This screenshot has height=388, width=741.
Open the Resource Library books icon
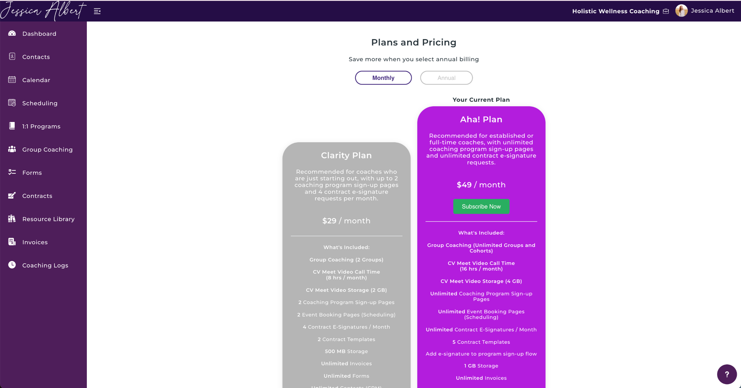coord(12,219)
